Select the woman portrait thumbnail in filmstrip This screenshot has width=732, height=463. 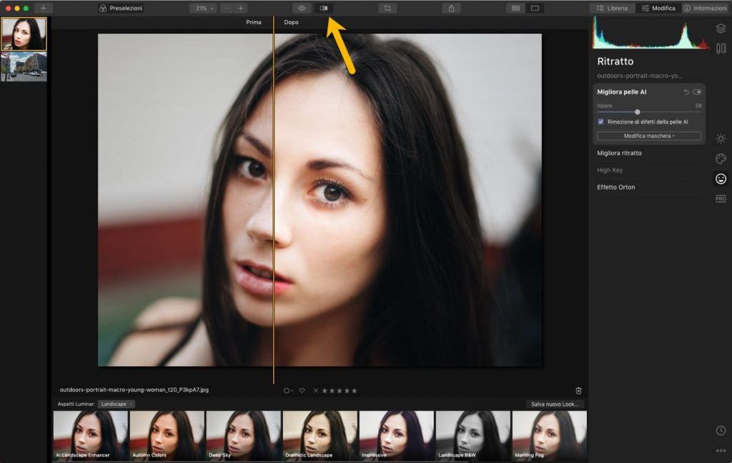[x=24, y=34]
